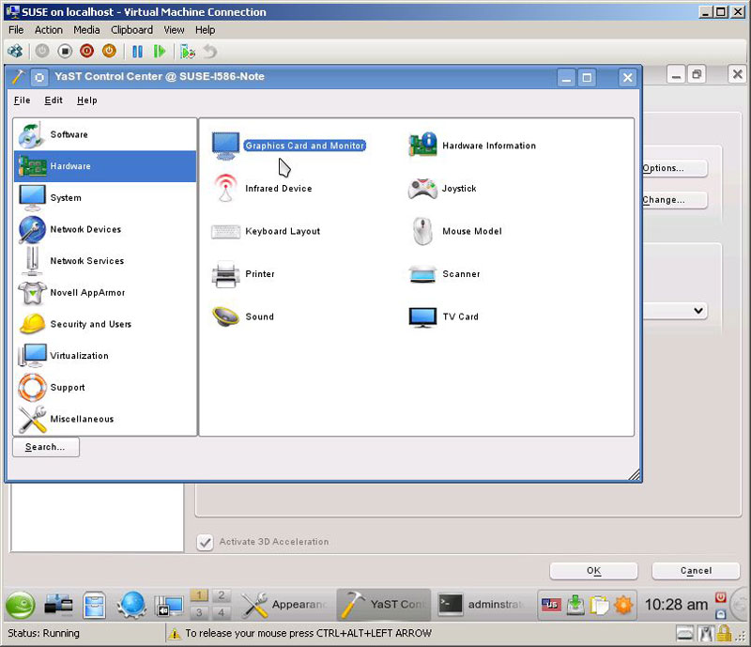Open YaST File menu
751x647 pixels.
22,100
